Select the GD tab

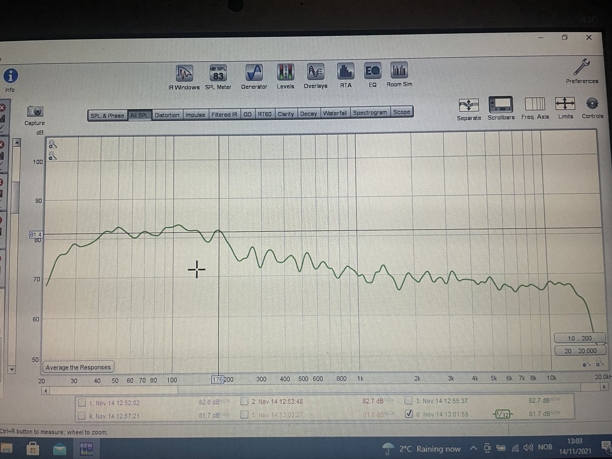[x=247, y=114]
